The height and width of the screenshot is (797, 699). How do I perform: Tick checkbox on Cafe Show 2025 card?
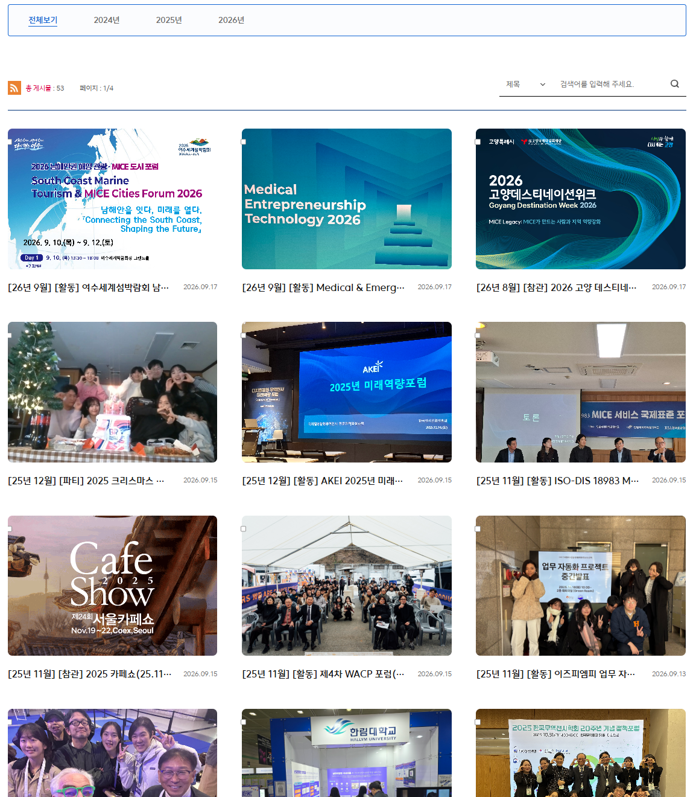click(10, 529)
